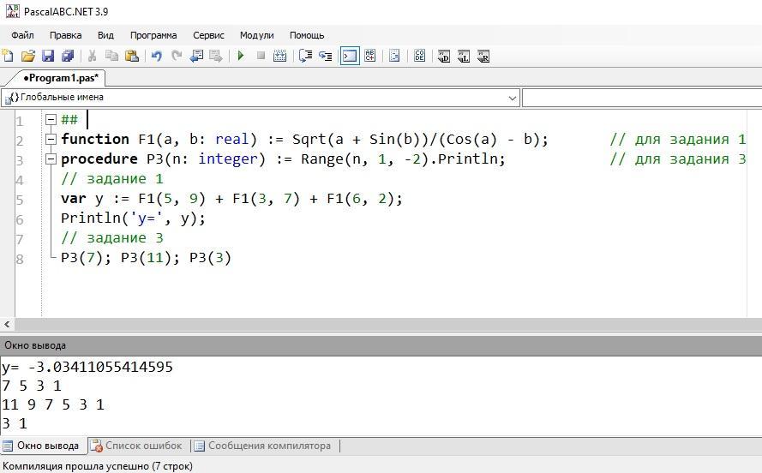Screen dimensions: 762x473
Task: Click the paste clipboard icon
Action: coord(132,56)
